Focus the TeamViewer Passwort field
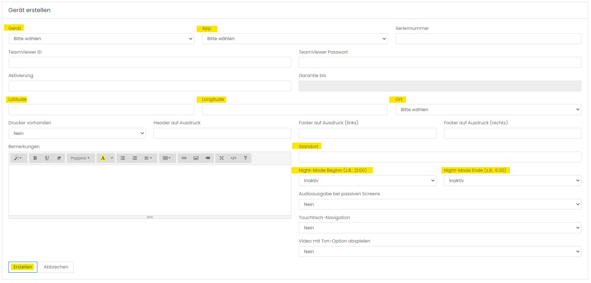Screen dimensions: 591x283 (440, 62)
